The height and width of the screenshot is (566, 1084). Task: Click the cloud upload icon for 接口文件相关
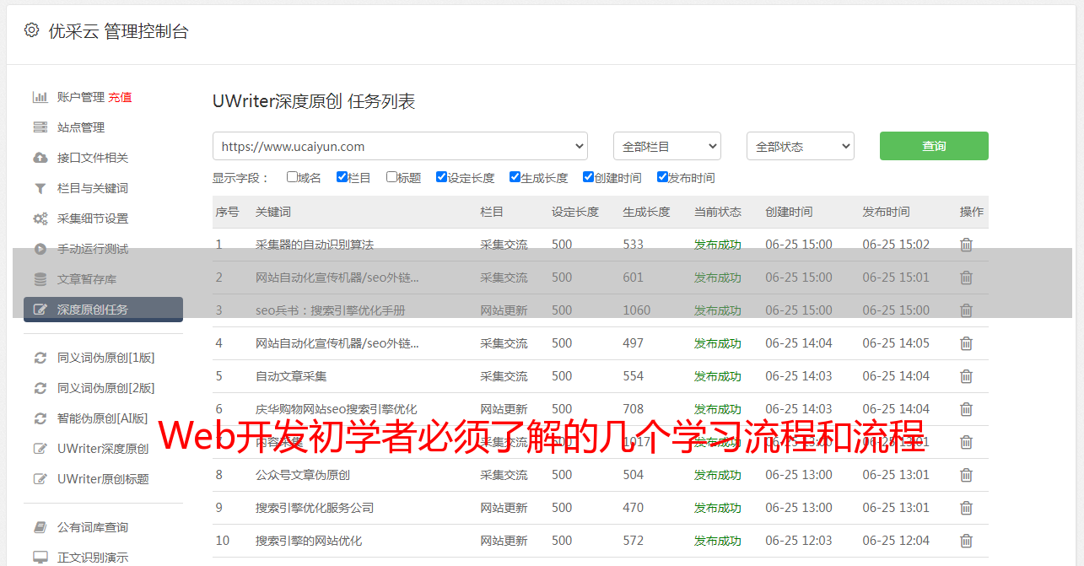pos(40,158)
